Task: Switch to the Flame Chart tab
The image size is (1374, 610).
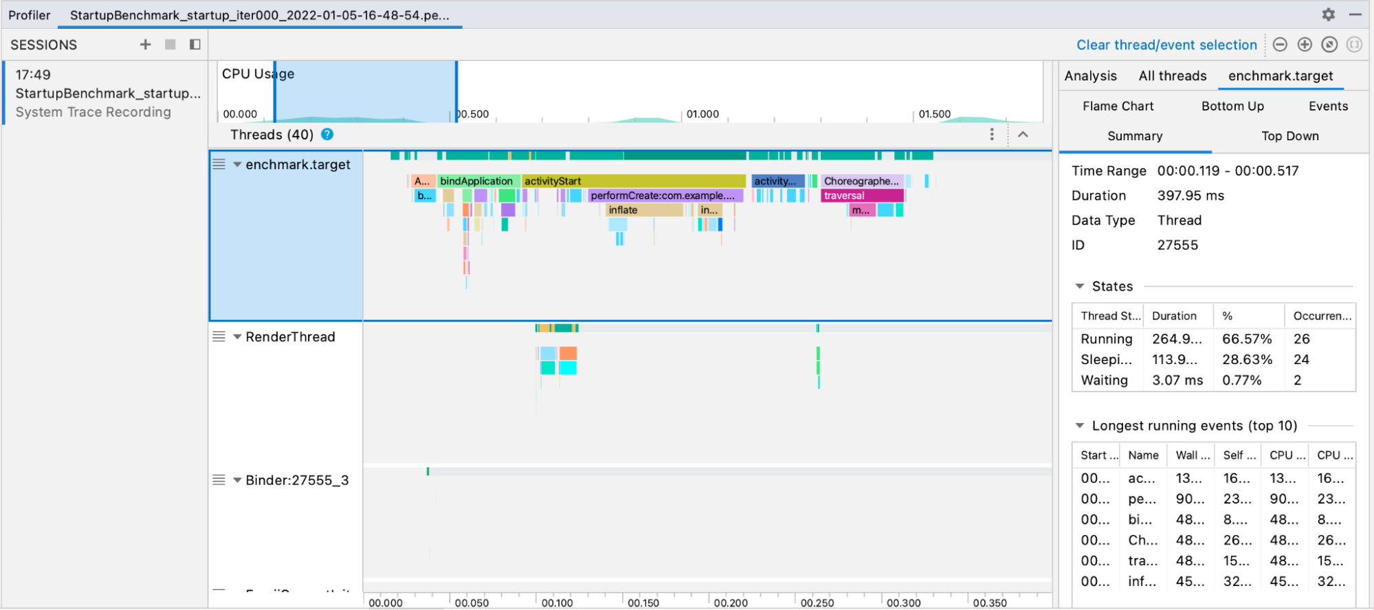Action: point(1118,106)
